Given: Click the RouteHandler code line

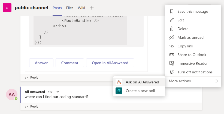Looking at the screenshot, I should pos(80,21).
